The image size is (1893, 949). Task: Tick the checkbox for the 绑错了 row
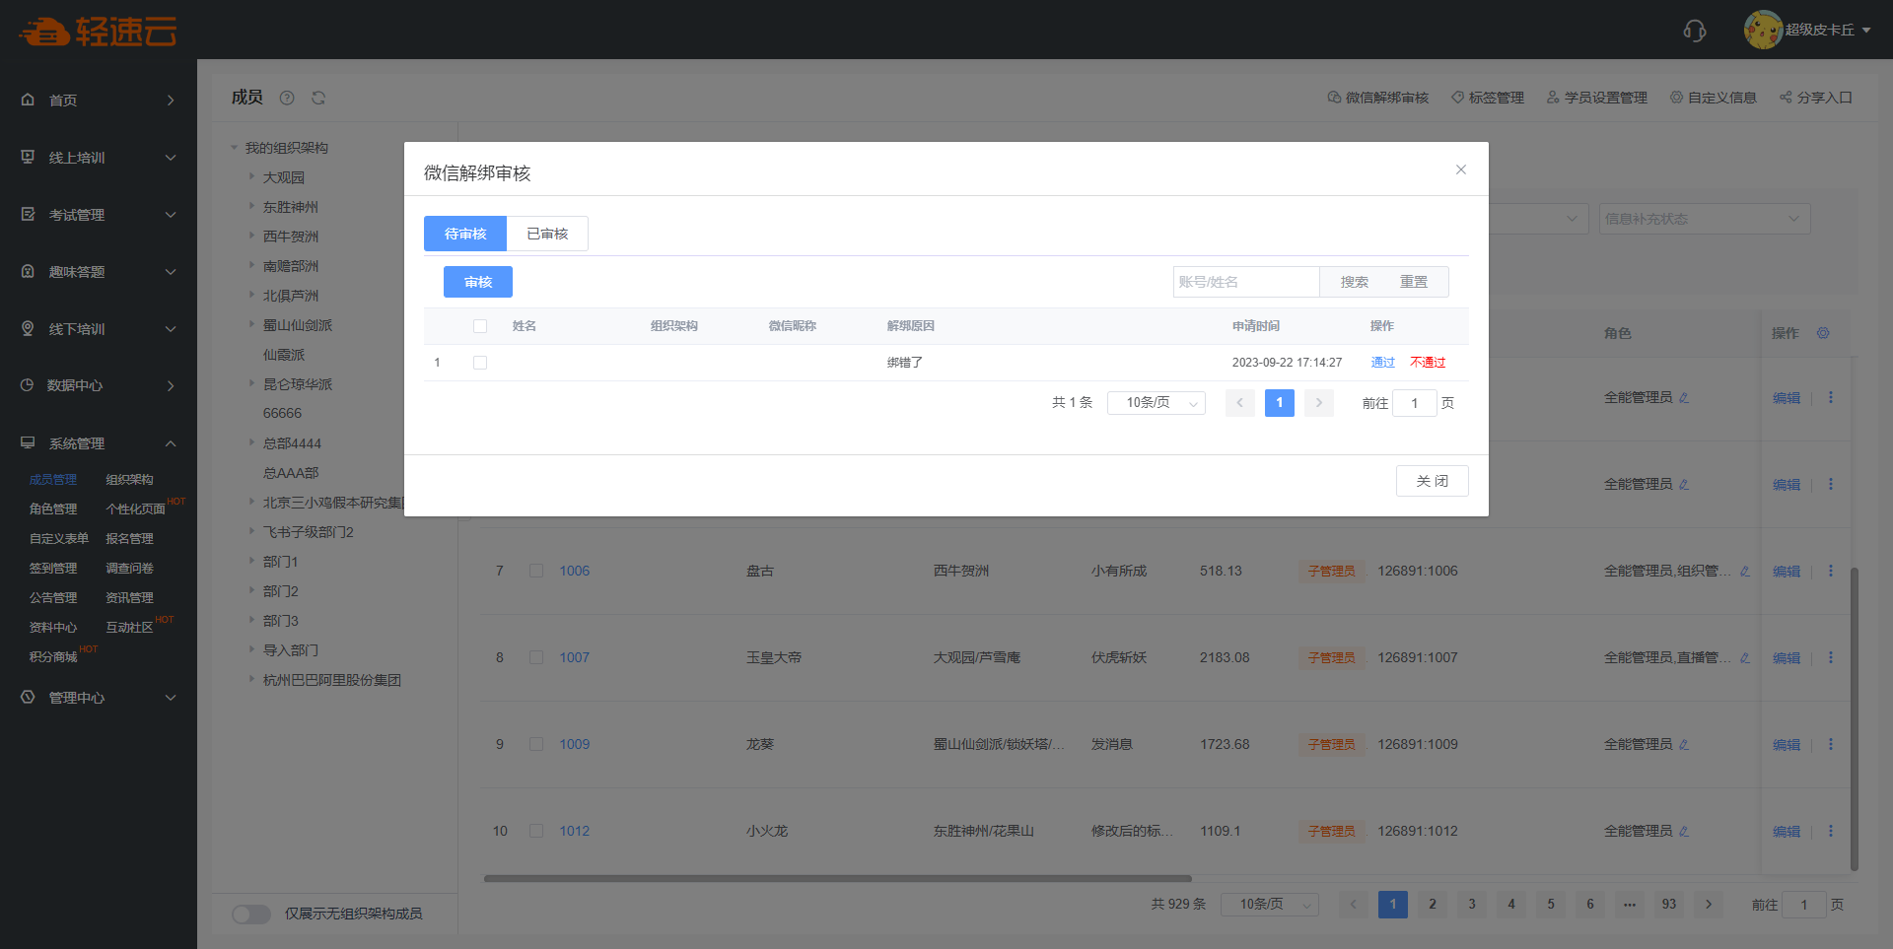click(x=480, y=363)
